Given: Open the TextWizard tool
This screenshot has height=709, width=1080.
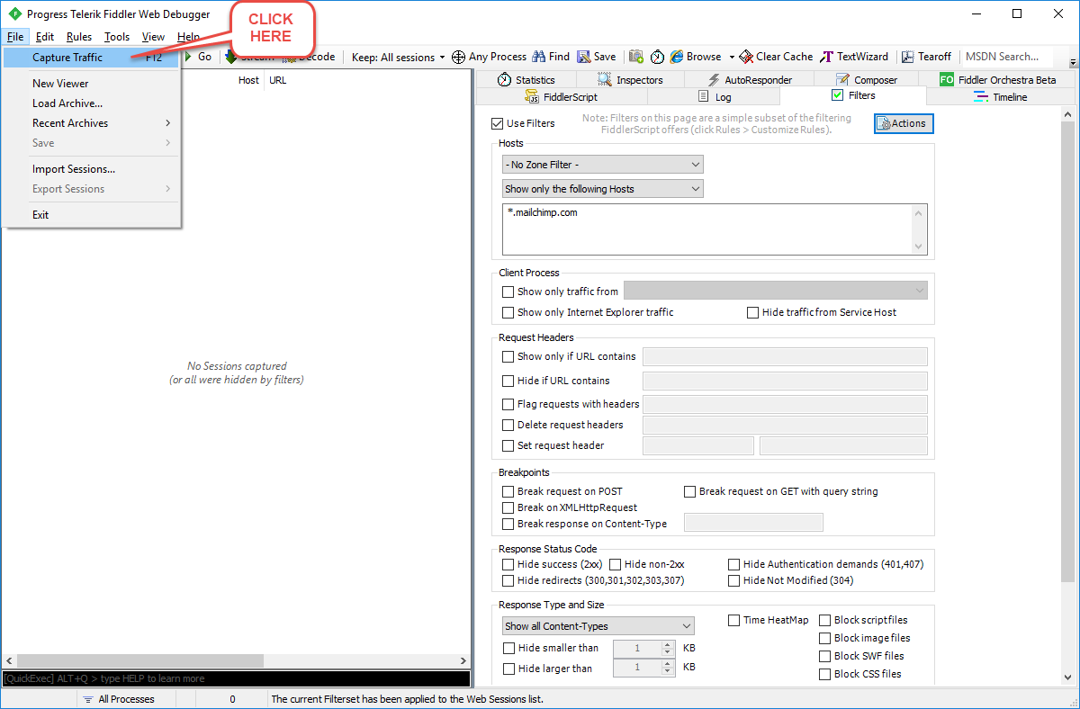Looking at the screenshot, I should coord(854,57).
